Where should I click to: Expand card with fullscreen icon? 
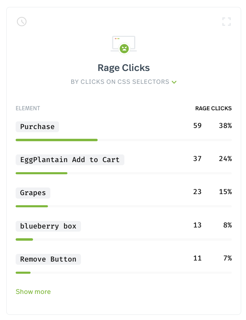pyautogui.click(x=227, y=22)
